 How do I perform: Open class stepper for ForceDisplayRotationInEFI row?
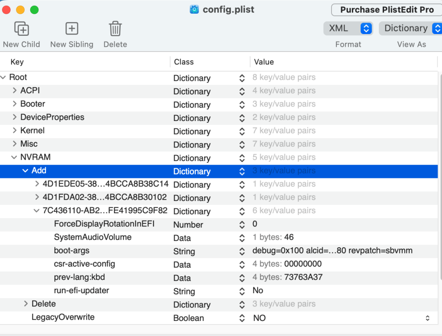click(242, 225)
